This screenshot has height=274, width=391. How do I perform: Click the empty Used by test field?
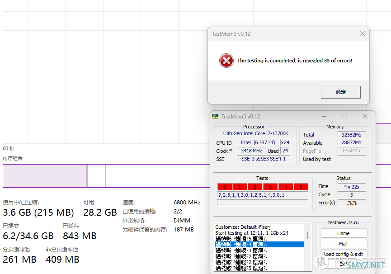[352, 159]
